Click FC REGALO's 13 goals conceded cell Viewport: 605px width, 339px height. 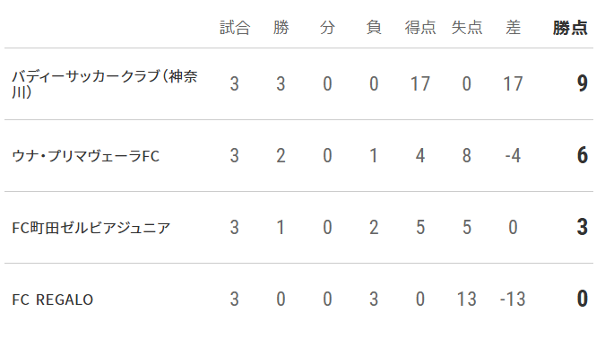tap(466, 300)
